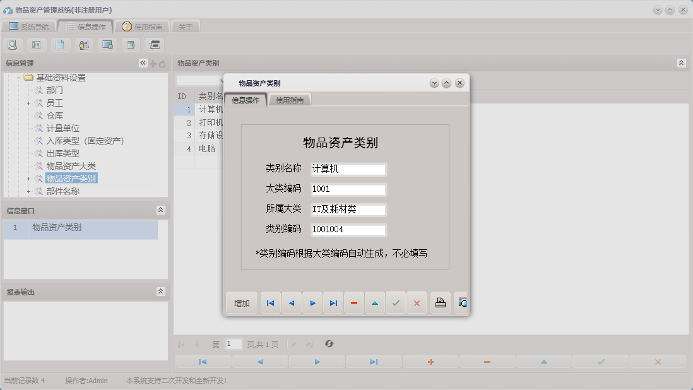Cancel with the red X icon in the dialog
693x390 pixels.
pyautogui.click(x=417, y=303)
